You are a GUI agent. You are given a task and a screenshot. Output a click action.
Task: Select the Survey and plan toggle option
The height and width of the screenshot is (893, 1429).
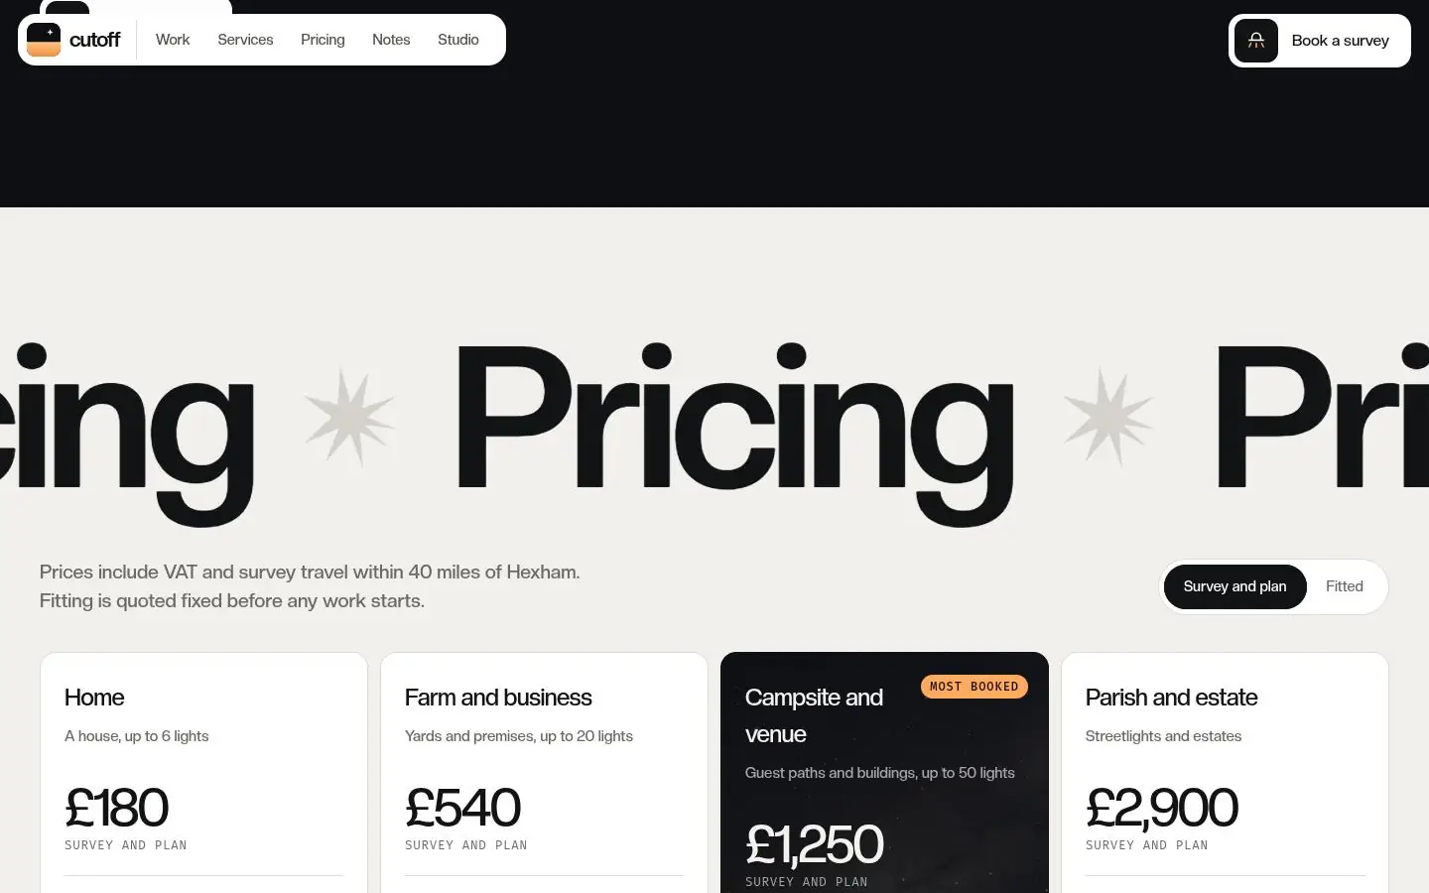pyautogui.click(x=1234, y=586)
